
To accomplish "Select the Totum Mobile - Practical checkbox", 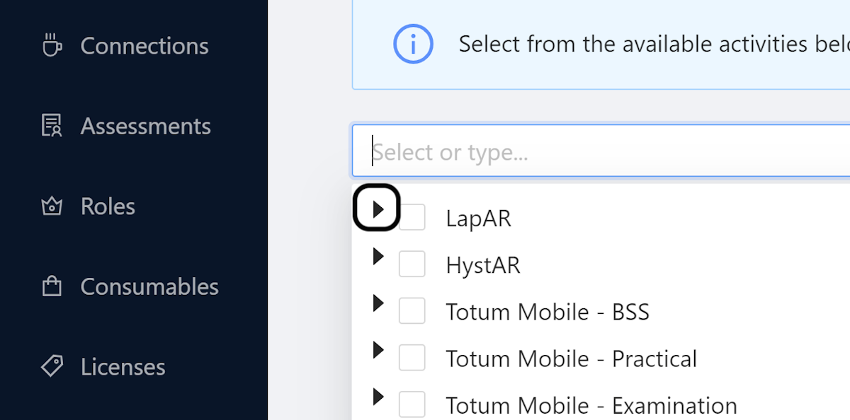I will [x=412, y=358].
